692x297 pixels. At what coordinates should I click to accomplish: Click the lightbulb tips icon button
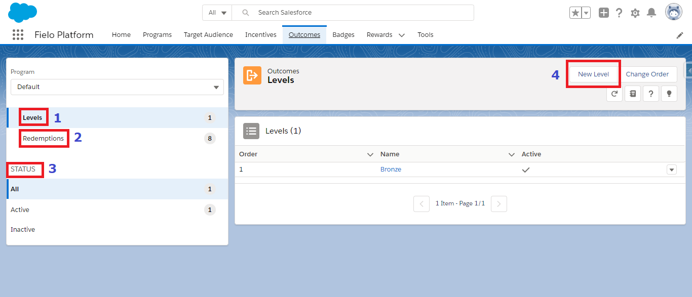pyautogui.click(x=669, y=94)
